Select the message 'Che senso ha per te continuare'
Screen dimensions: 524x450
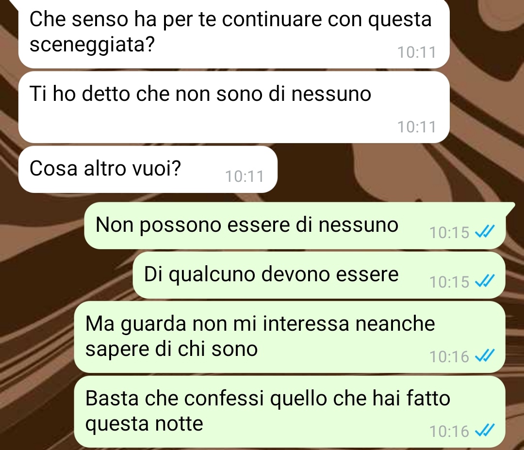(234, 33)
